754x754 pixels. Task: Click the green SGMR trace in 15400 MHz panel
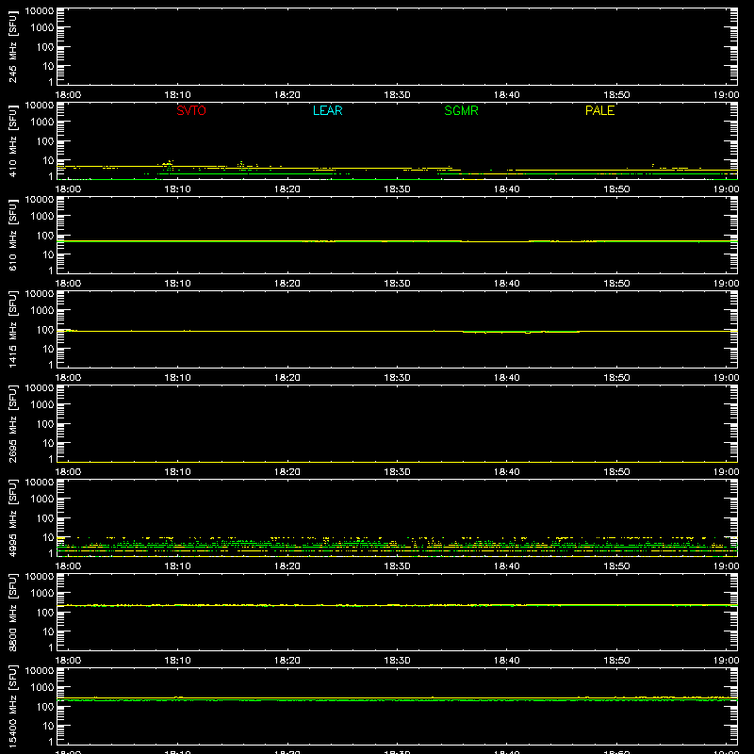click(397, 700)
